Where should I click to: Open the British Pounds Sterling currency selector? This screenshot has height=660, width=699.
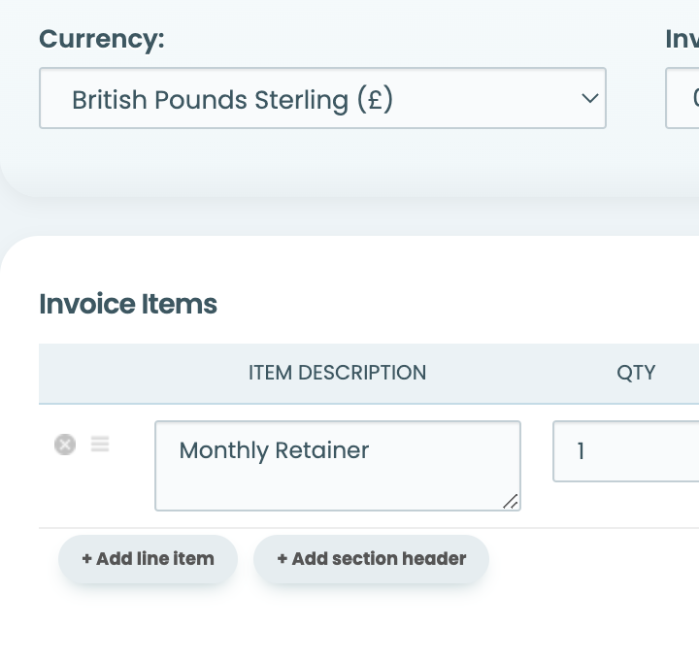click(x=322, y=98)
